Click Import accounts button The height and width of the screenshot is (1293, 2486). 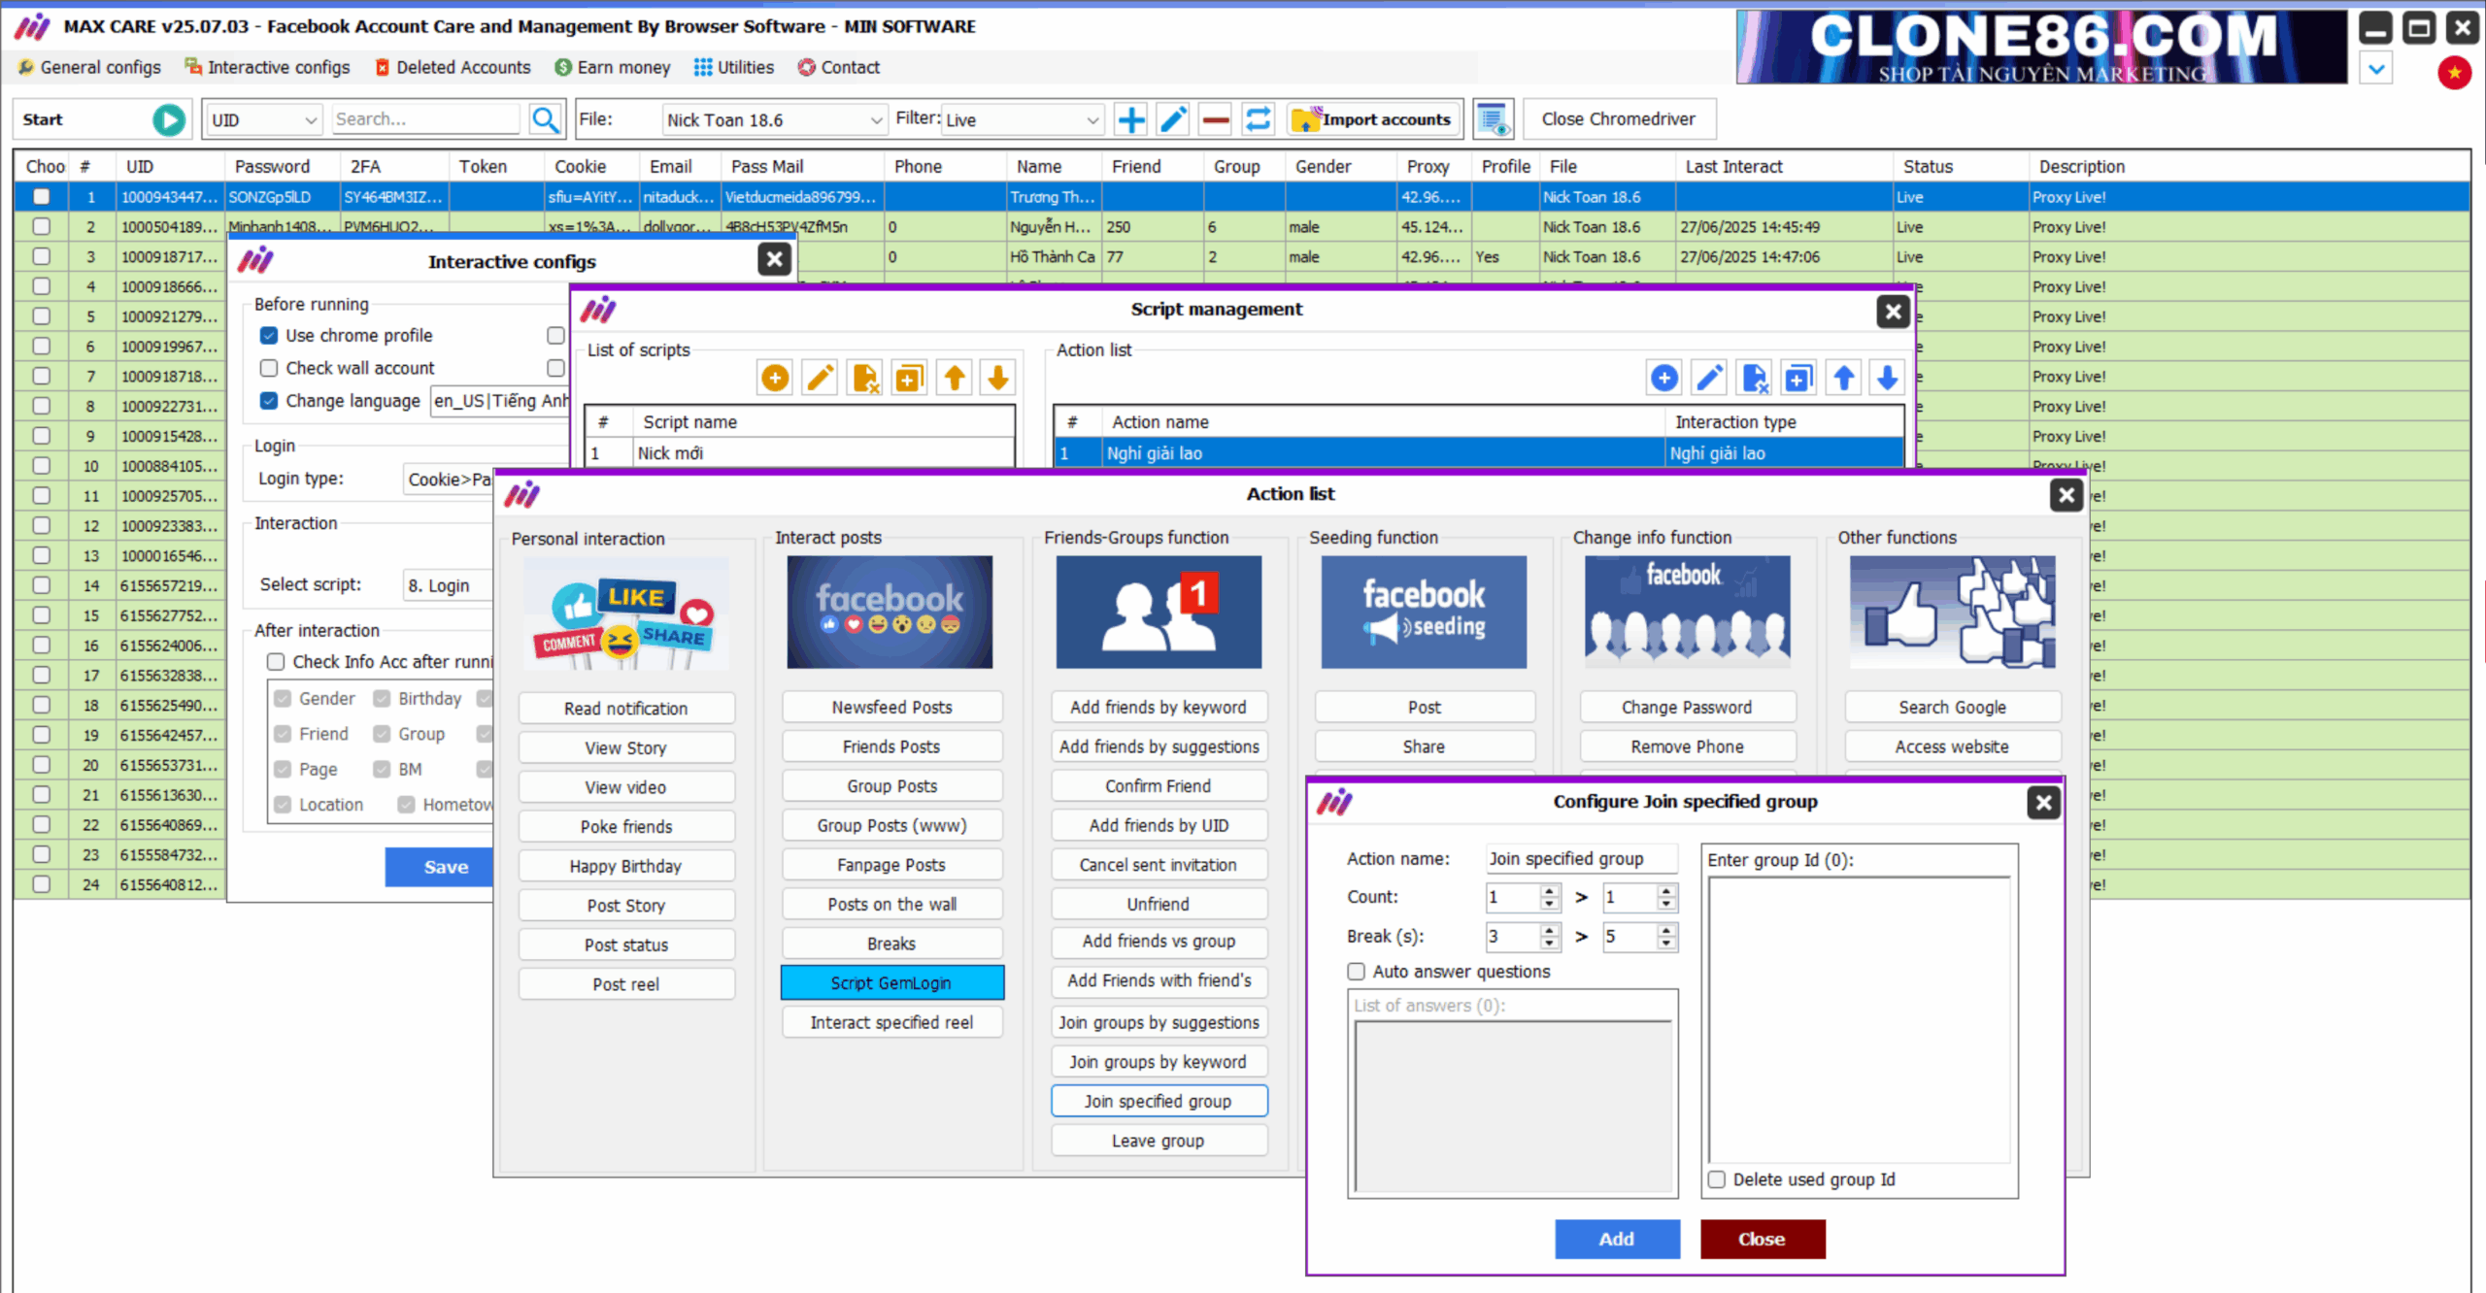[x=1374, y=119]
